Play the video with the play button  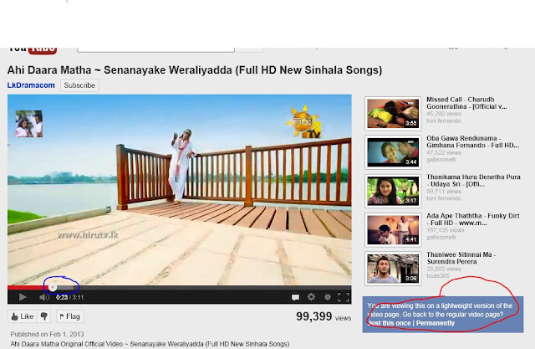tap(23, 297)
